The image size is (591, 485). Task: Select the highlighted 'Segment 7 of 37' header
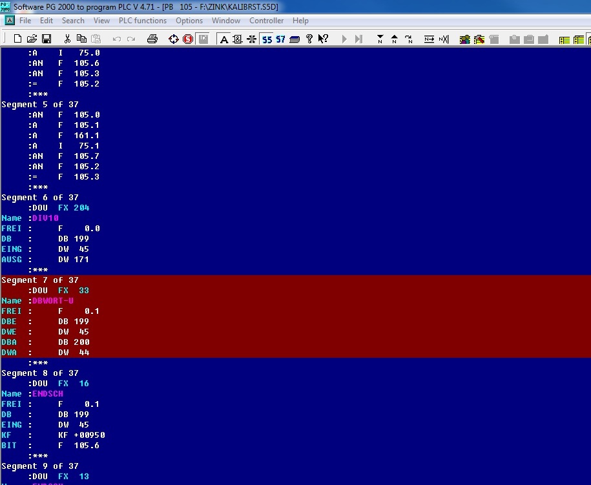pyautogui.click(x=40, y=280)
